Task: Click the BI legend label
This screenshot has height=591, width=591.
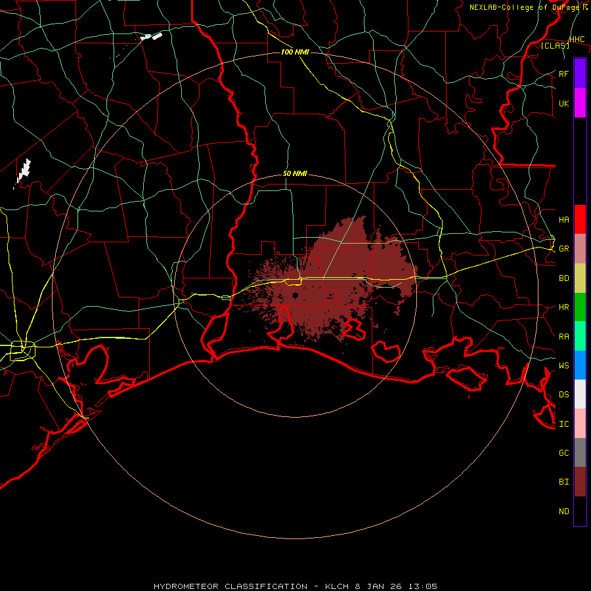Action: tap(563, 482)
